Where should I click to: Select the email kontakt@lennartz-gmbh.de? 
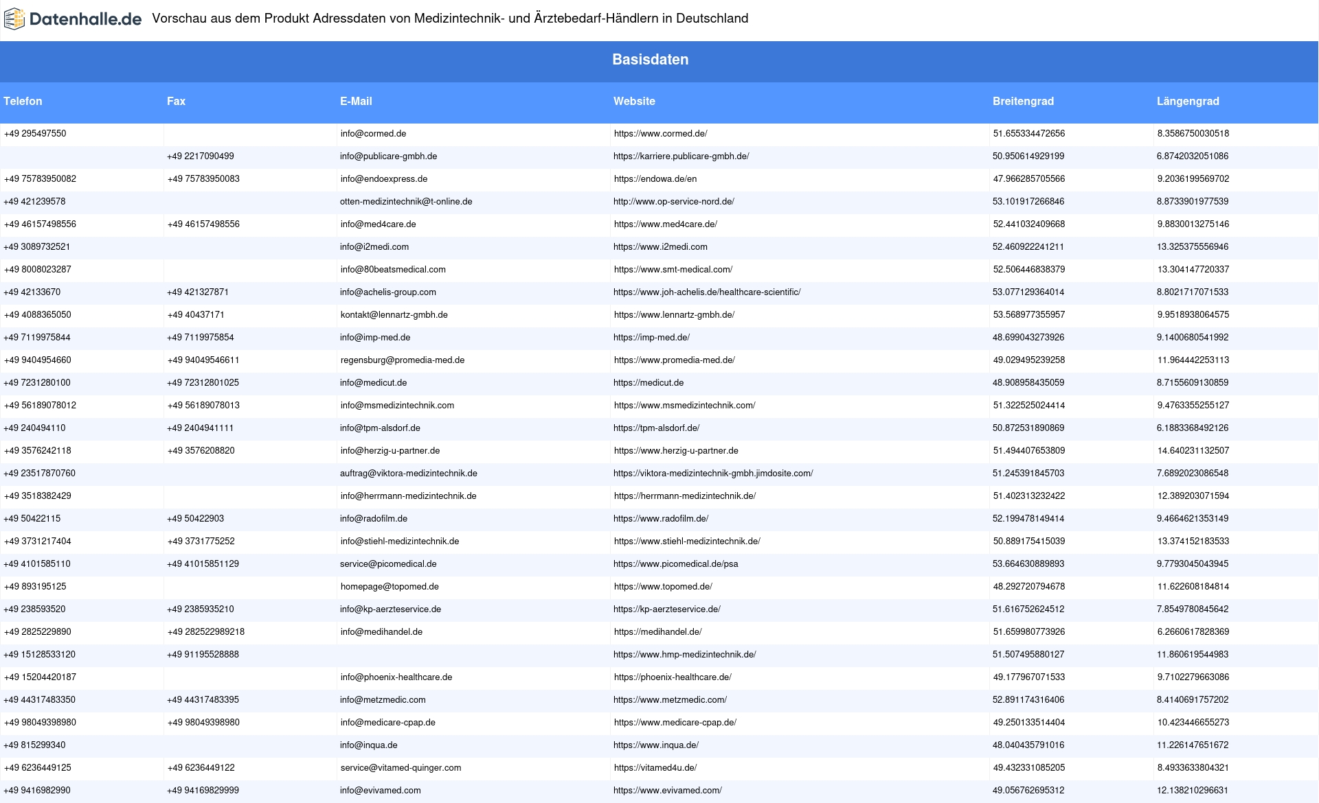coord(394,315)
